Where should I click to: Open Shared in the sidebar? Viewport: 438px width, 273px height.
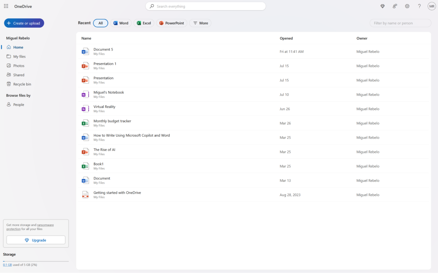19,75
